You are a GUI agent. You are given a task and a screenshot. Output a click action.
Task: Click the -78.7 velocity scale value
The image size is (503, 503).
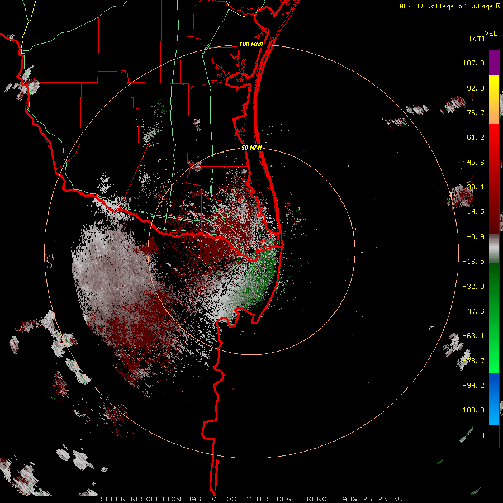(x=473, y=361)
